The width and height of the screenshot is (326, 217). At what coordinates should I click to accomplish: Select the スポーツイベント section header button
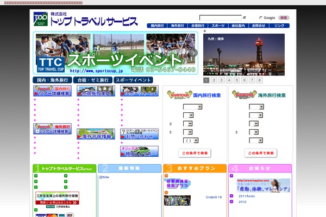pos(133,80)
